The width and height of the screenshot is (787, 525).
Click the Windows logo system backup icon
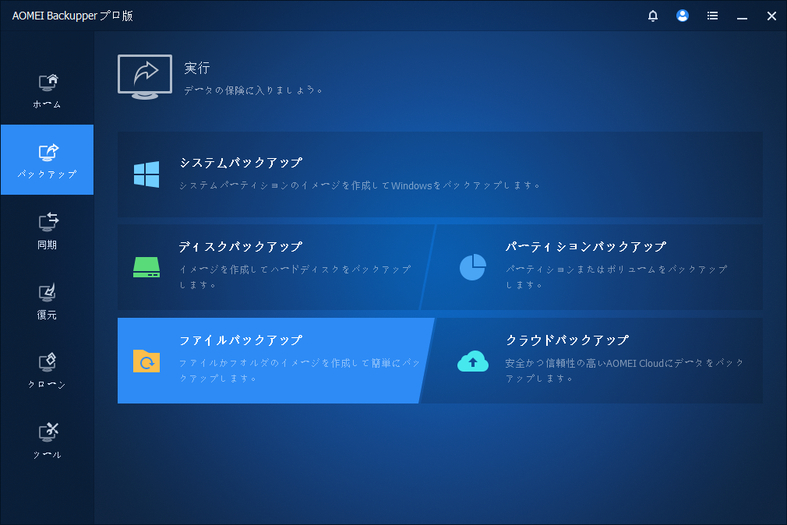coord(146,174)
